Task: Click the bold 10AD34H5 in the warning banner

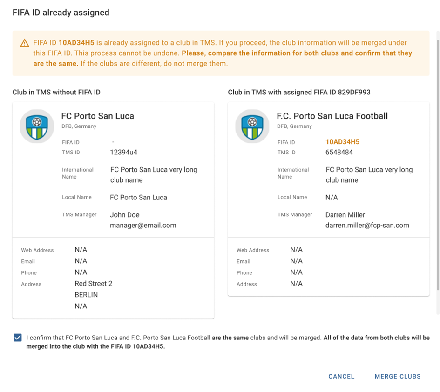Action: point(76,43)
